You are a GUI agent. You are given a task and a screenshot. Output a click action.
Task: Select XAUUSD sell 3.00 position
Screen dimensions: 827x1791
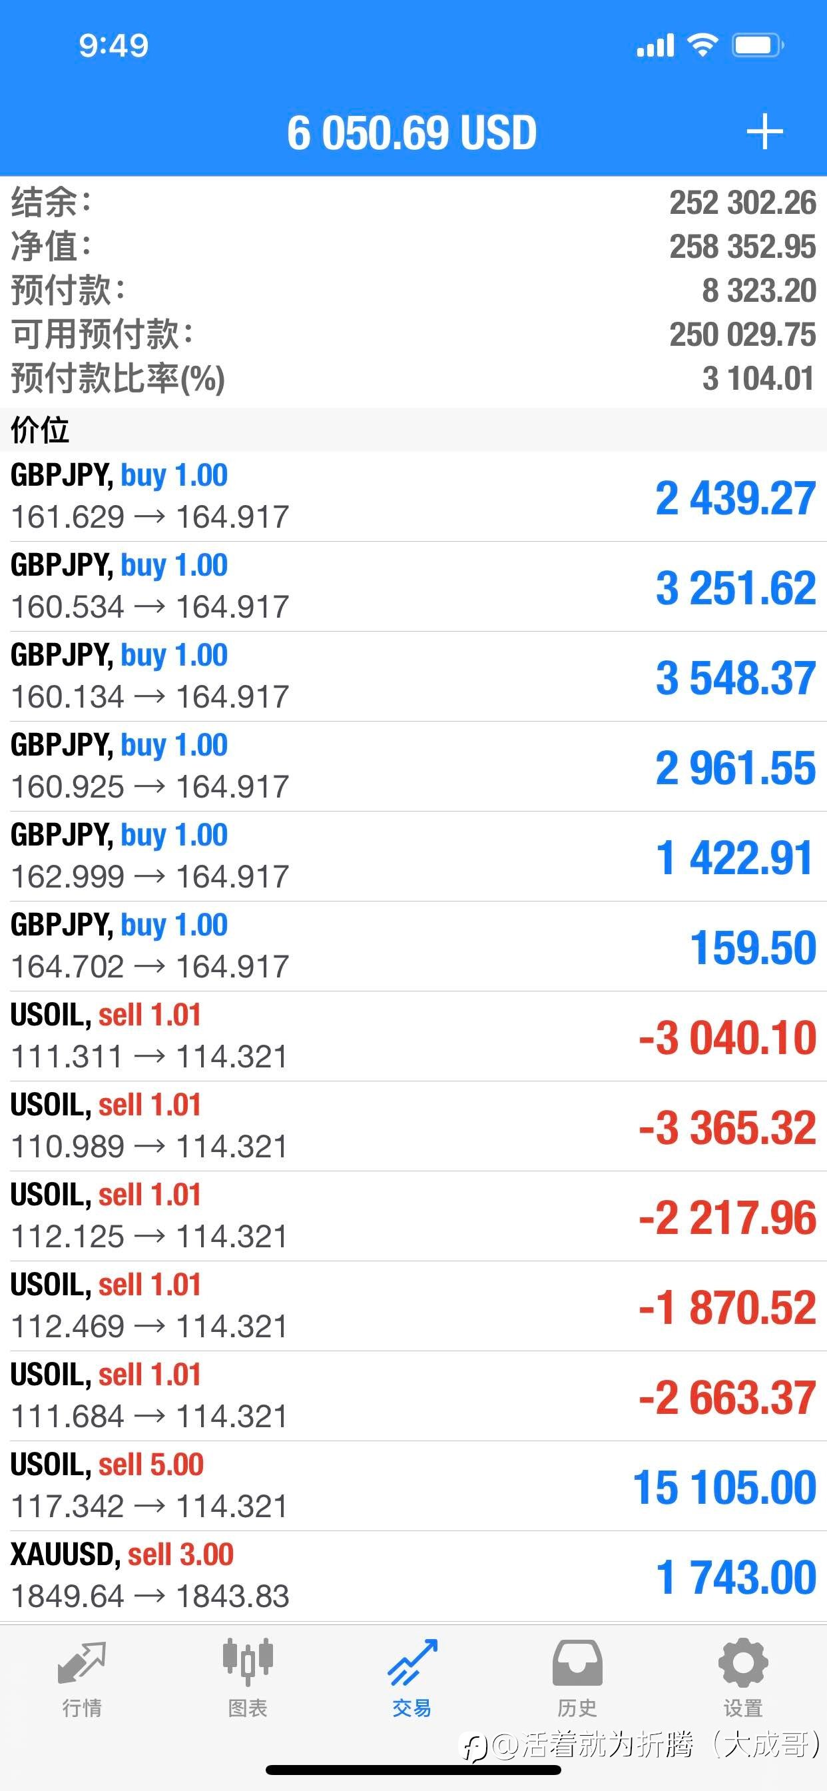(413, 1576)
